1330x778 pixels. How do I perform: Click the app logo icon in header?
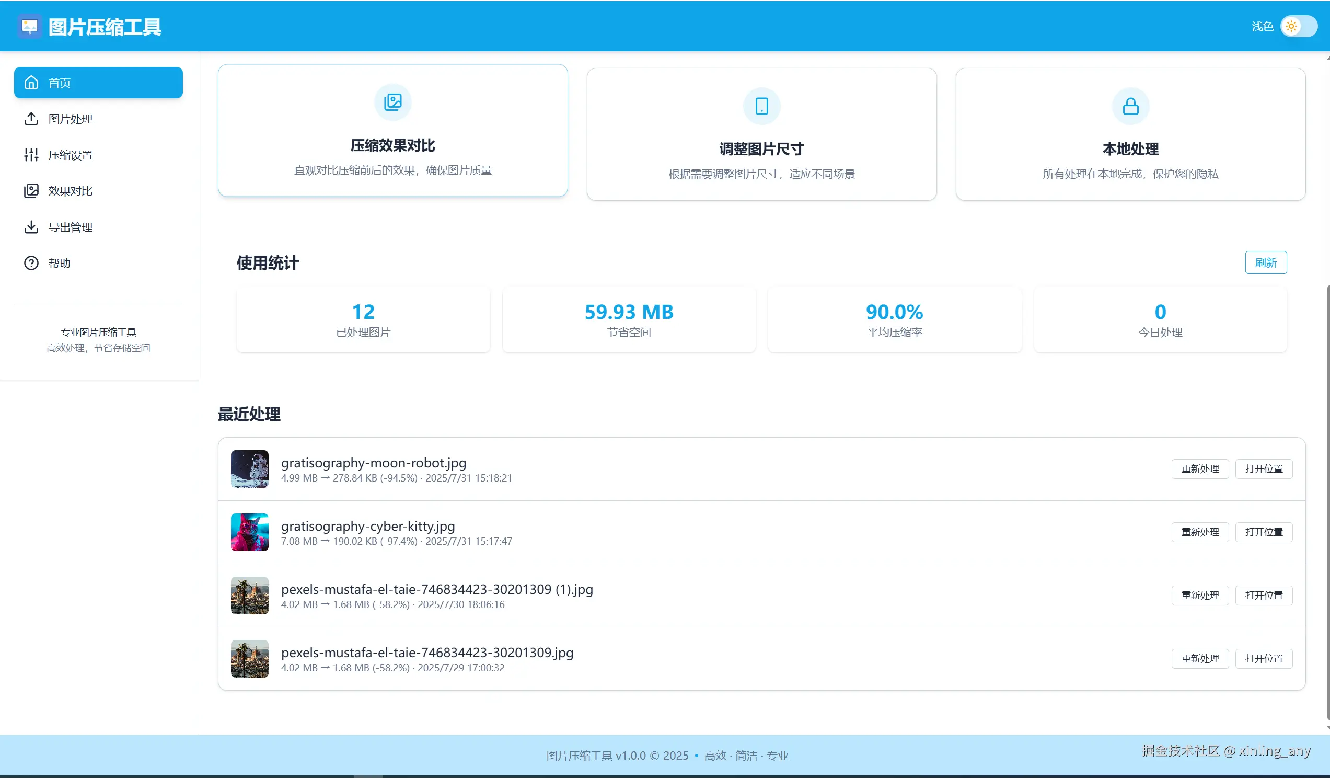(30, 26)
